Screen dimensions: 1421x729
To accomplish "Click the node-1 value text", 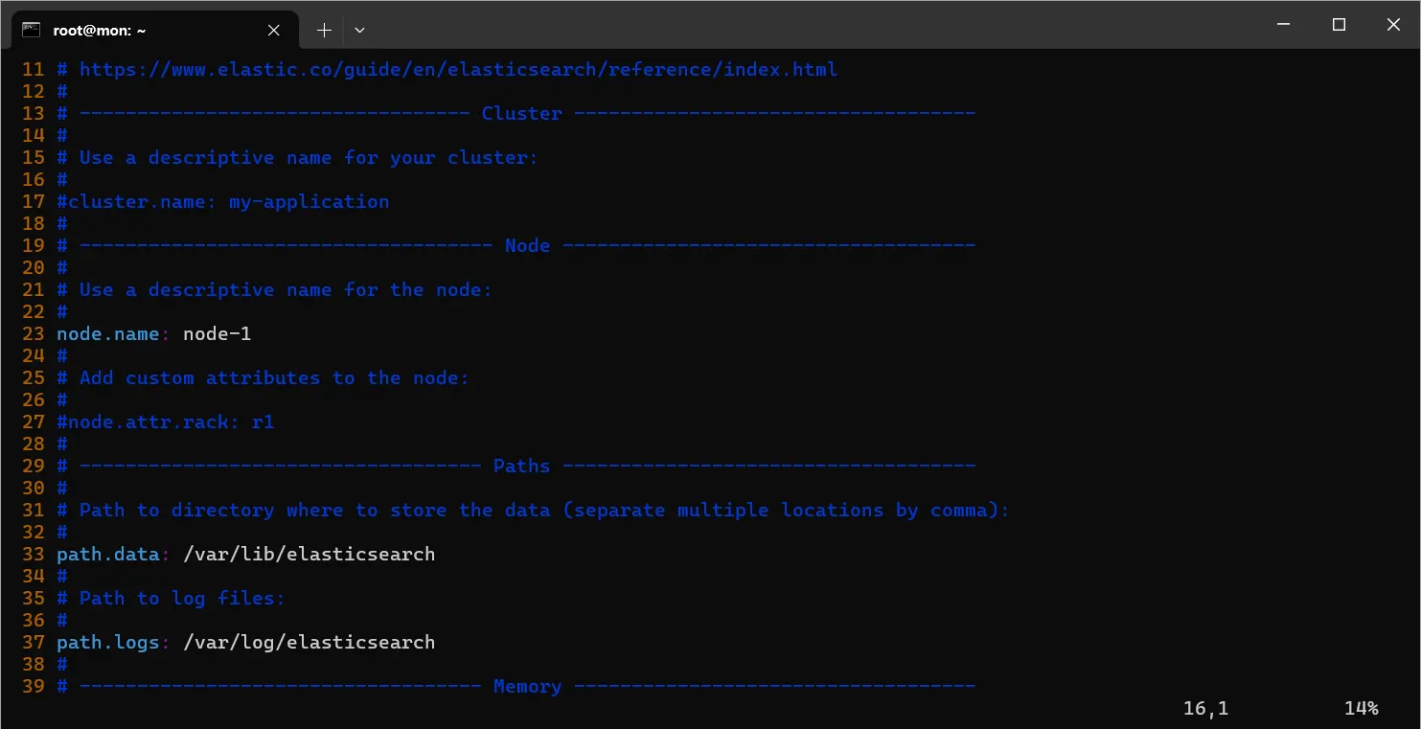I will [x=218, y=333].
